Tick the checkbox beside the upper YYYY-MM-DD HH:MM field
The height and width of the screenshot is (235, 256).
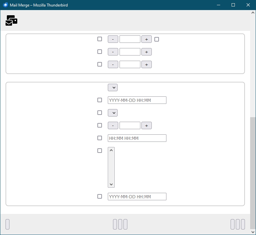point(100,100)
